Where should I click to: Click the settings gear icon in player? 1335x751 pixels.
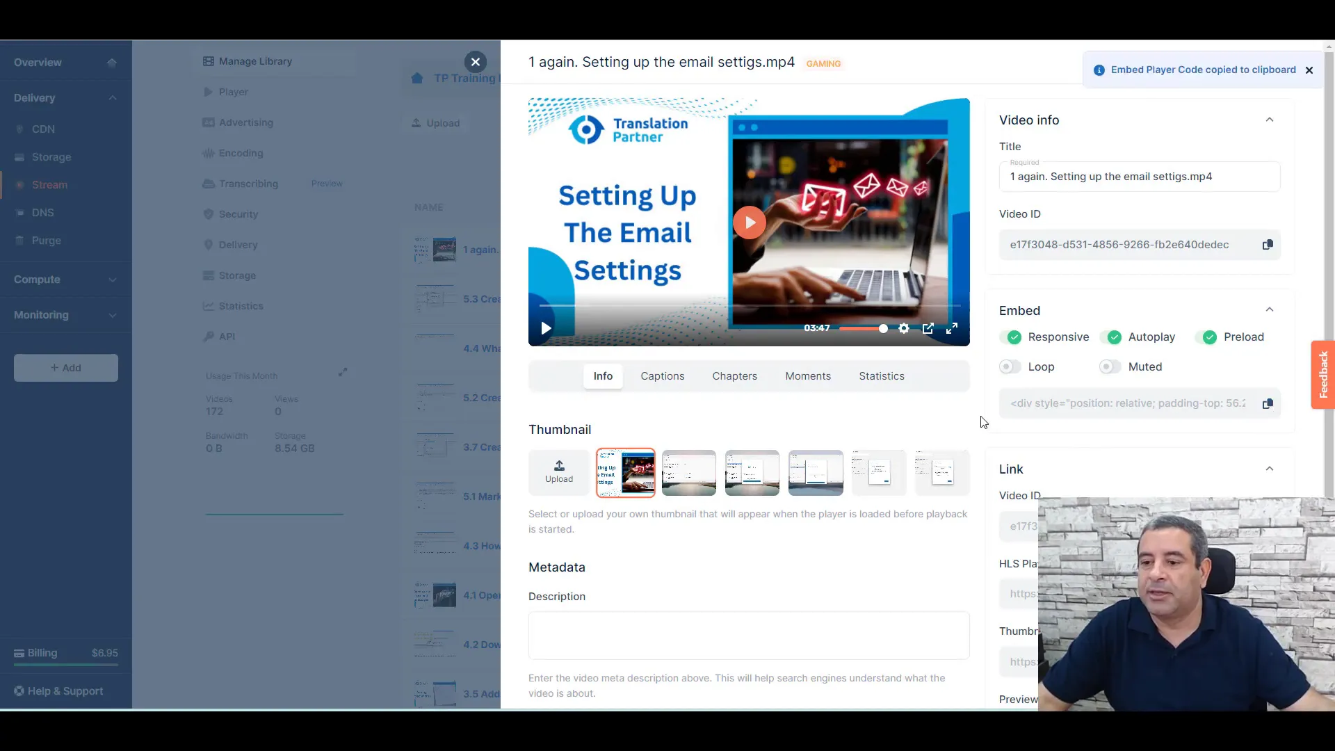[904, 328]
